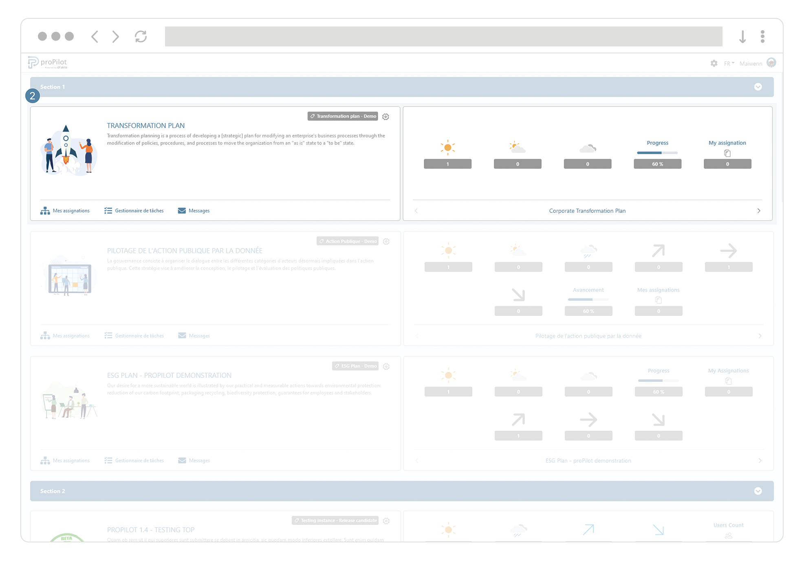Click the Transformation plan - Demo tag
804x564 pixels.
(343, 116)
